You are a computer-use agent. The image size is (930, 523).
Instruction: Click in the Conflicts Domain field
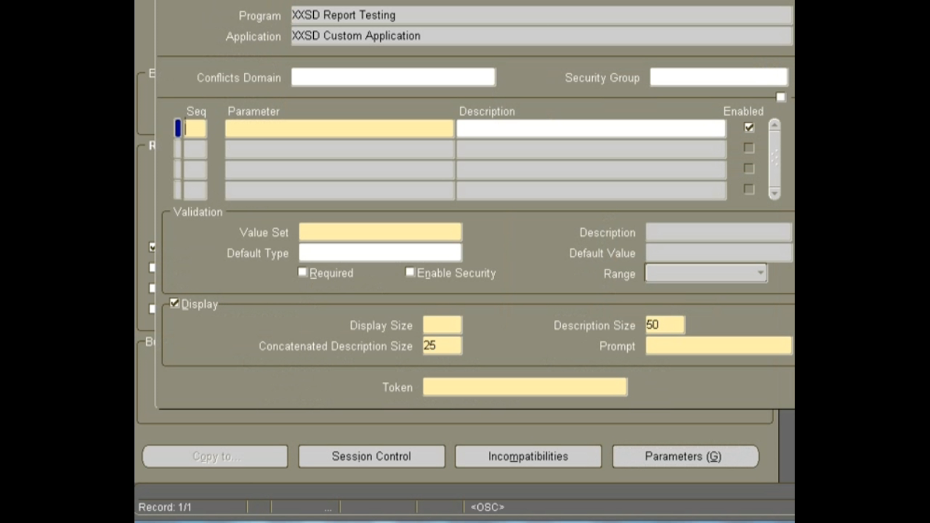pyautogui.click(x=393, y=77)
